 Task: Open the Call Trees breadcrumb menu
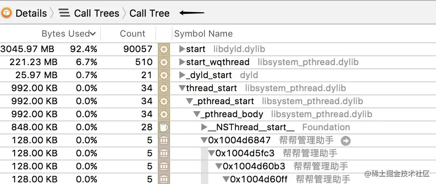(96, 13)
